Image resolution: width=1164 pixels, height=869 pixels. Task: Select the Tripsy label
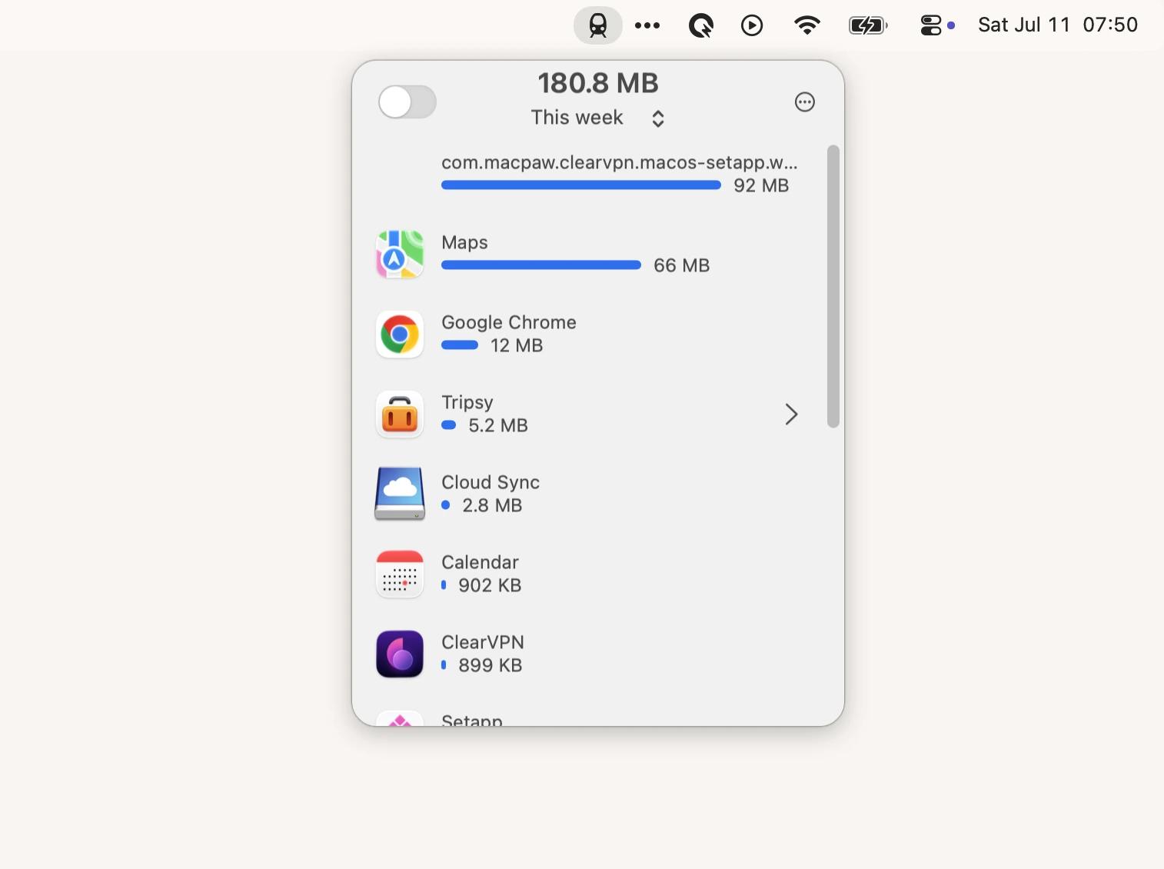pyautogui.click(x=467, y=402)
